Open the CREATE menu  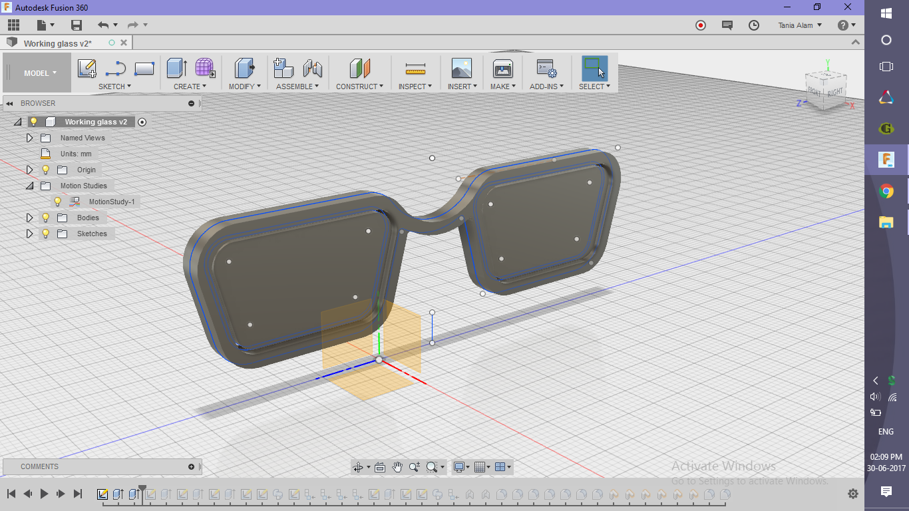[190, 86]
